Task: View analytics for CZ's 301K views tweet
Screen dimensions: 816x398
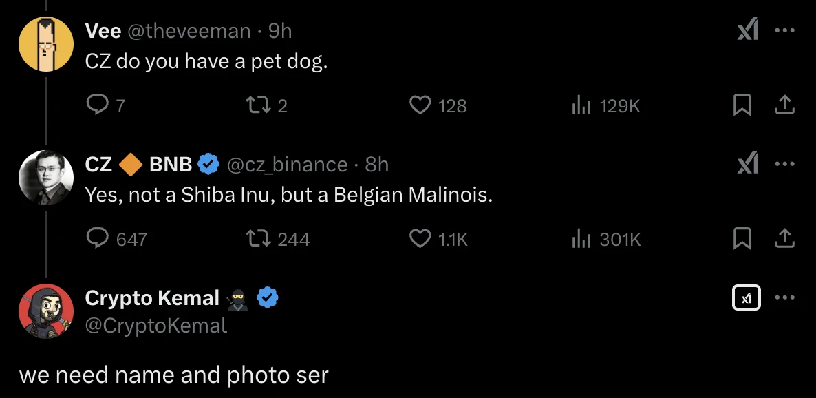Action: pyautogui.click(x=581, y=239)
